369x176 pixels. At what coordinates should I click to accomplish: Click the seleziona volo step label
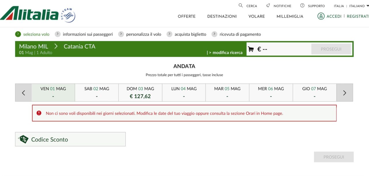coord(36,34)
